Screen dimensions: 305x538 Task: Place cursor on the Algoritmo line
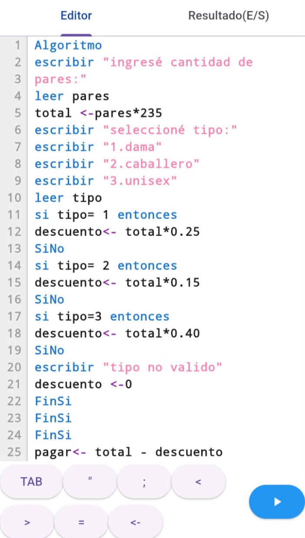[x=68, y=45]
